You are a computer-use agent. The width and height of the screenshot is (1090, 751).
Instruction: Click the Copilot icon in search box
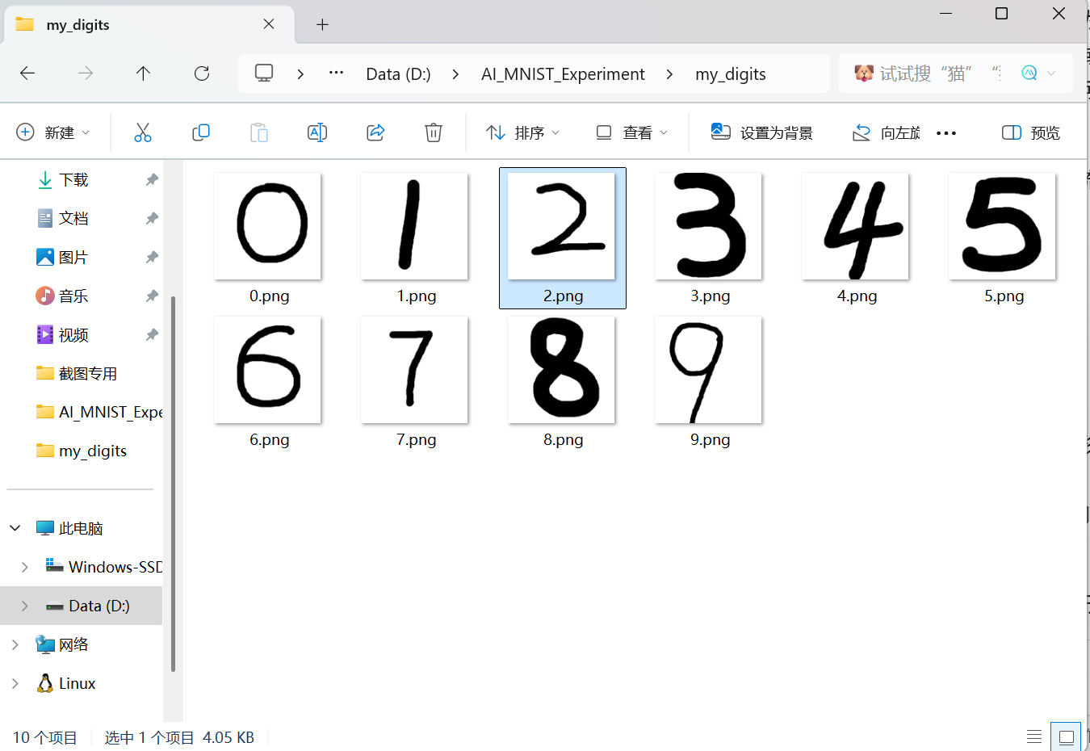click(1029, 73)
